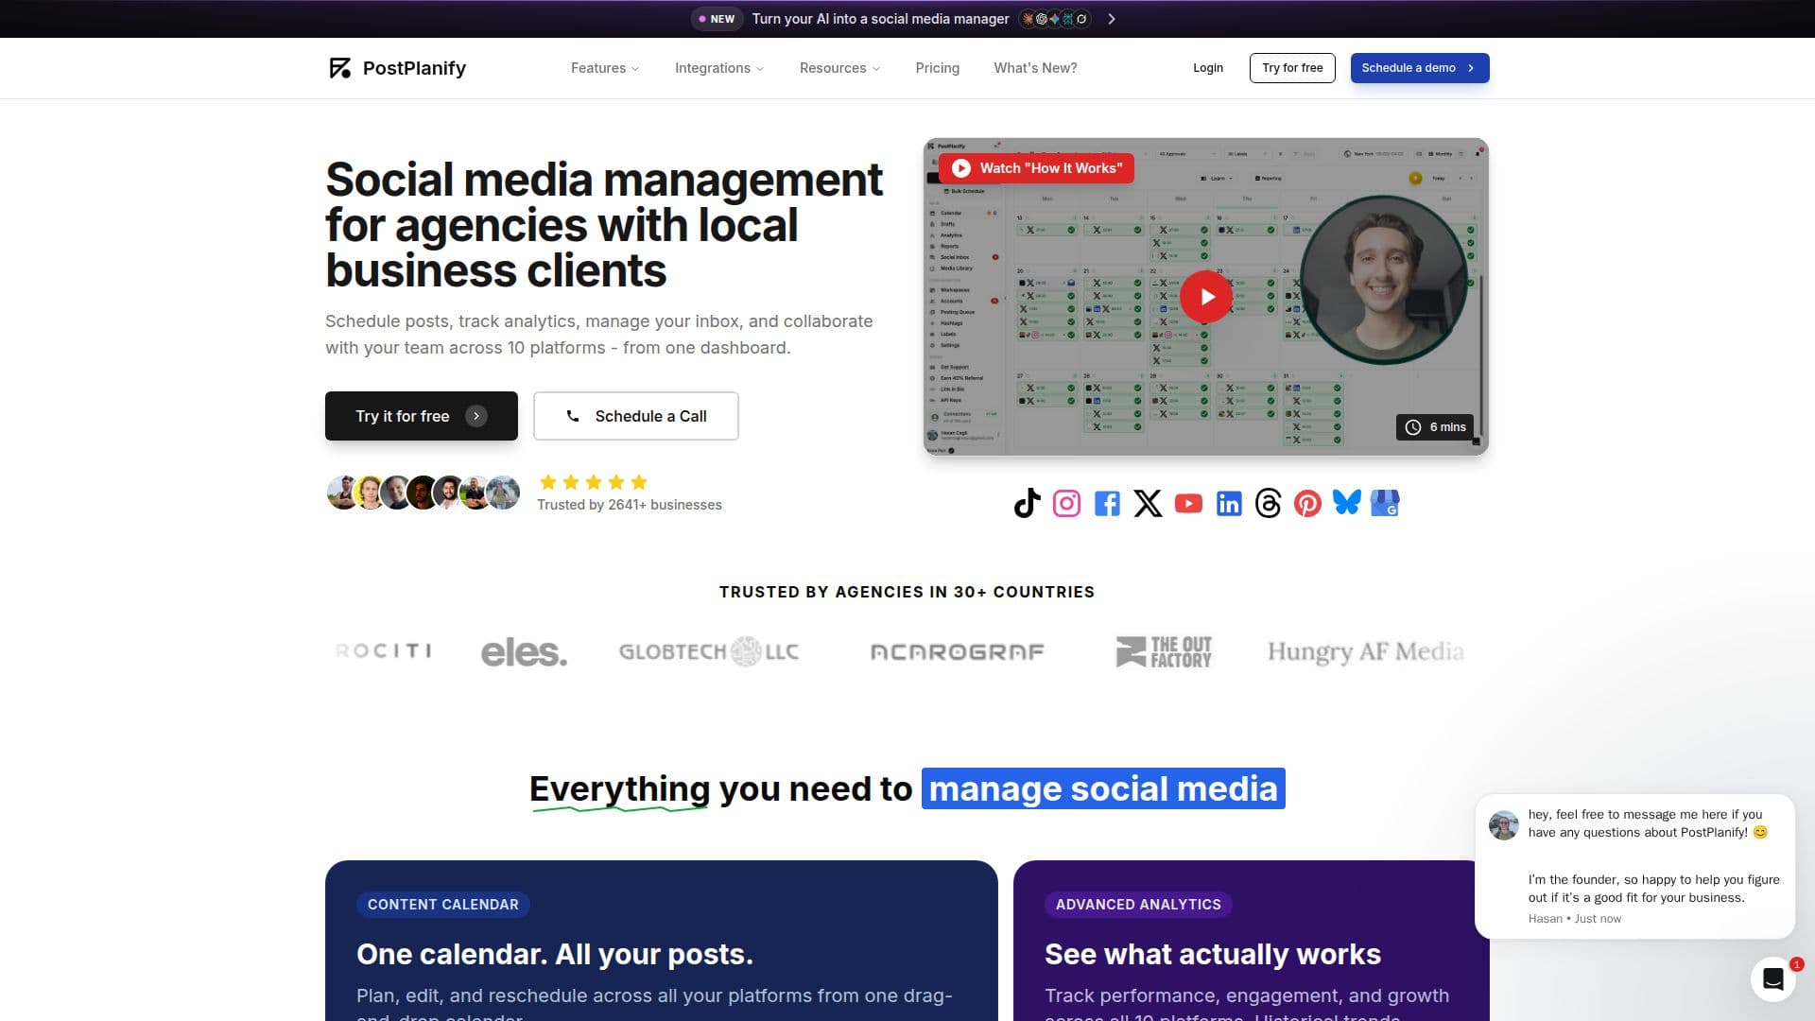
Task: Click the Pinterest platform icon
Action: tap(1307, 503)
